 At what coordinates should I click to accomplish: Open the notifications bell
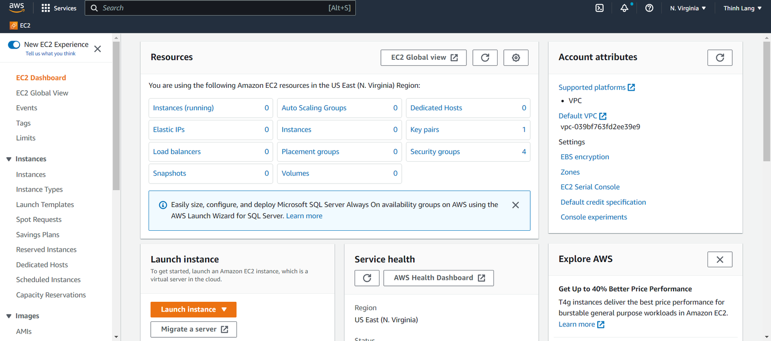pyautogui.click(x=624, y=8)
